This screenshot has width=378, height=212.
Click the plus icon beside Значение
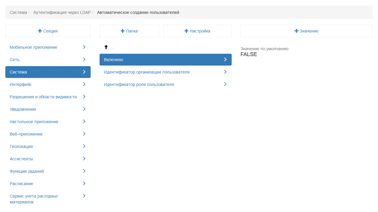pyautogui.click(x=296, y=31)
